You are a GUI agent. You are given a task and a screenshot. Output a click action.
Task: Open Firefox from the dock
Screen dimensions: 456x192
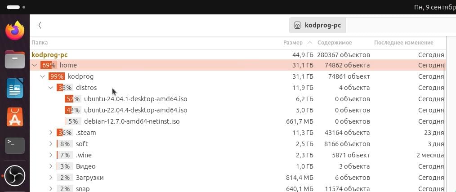pos(15,30)
